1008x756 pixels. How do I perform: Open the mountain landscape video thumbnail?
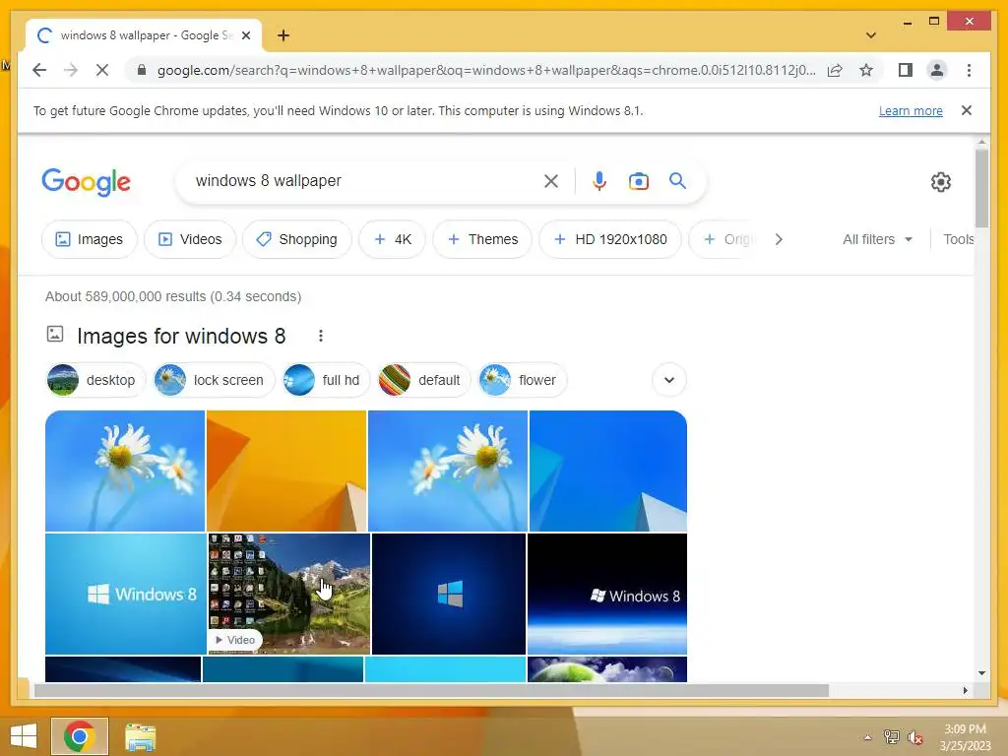(x=288, y=594)
